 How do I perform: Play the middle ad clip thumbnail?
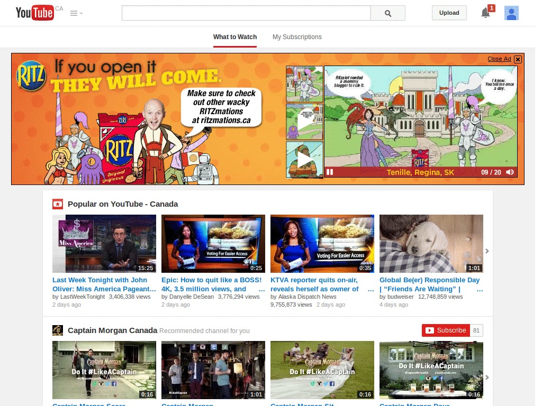[x=304, y=122]
